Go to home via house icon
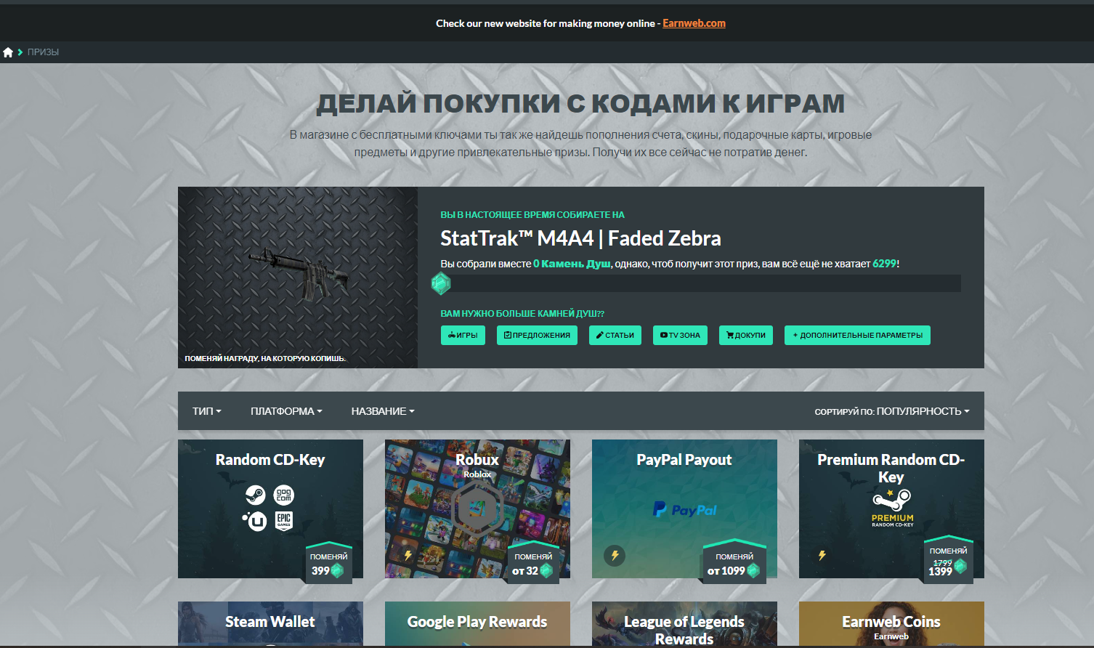Viewport: 1094px width, 648px height. [x=8, y=52]
